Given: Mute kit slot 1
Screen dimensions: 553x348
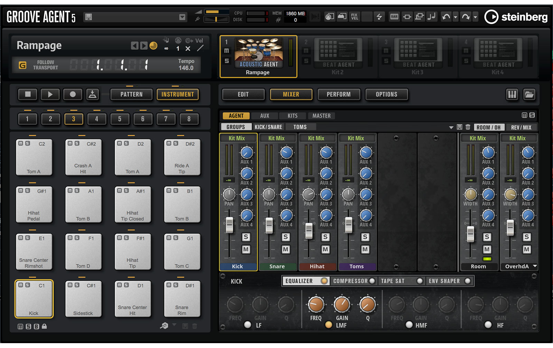Looking at the screenshot, I should point(226,51).
